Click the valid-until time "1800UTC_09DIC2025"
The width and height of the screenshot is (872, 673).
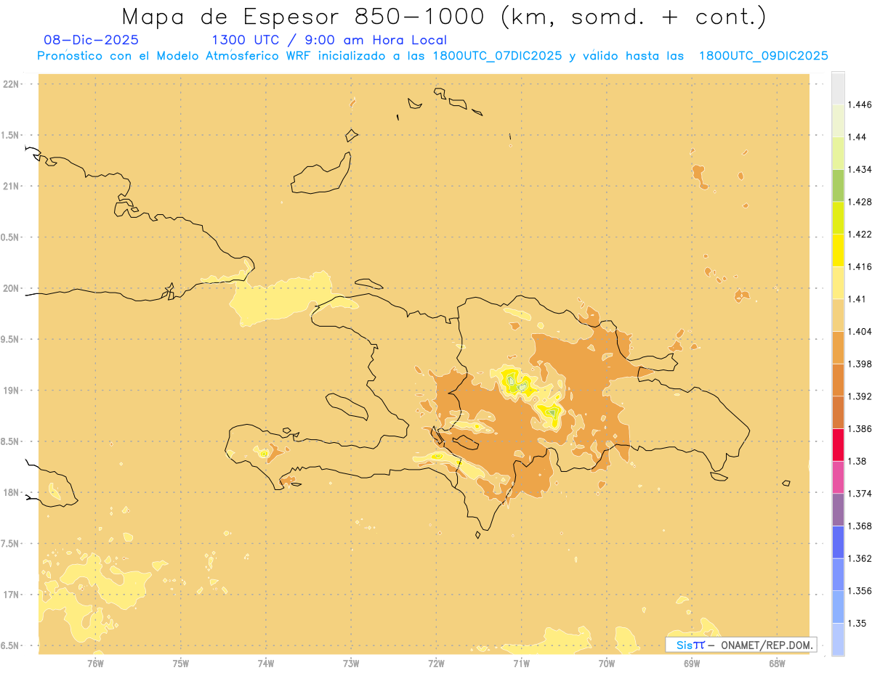pyautogui.click(x=763, y=56)
